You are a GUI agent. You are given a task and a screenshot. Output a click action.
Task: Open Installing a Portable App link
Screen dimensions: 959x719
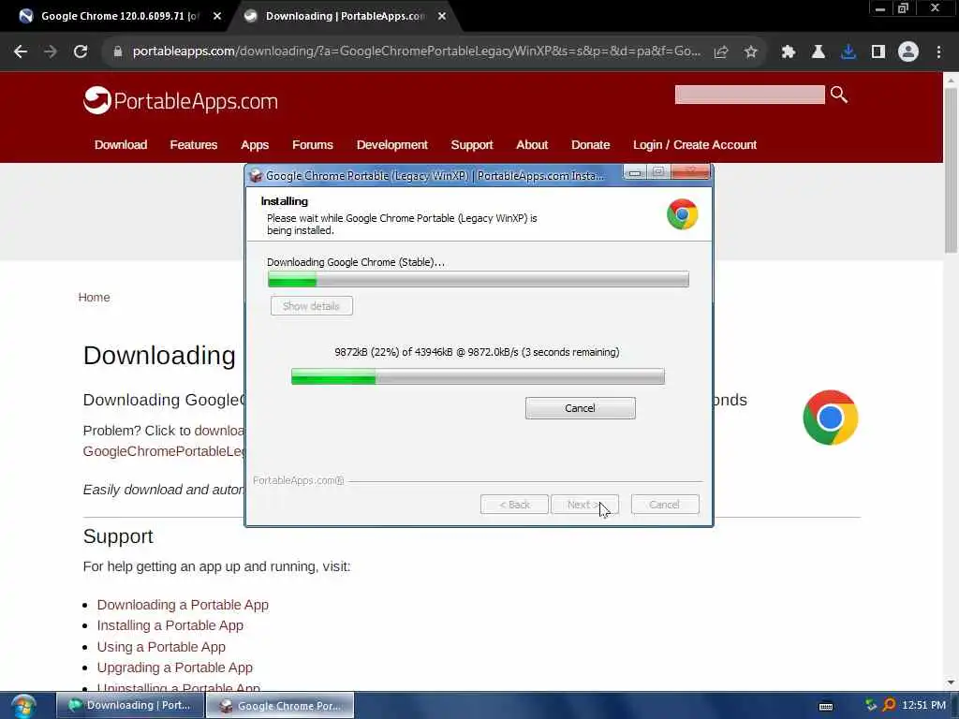point(170,625)
